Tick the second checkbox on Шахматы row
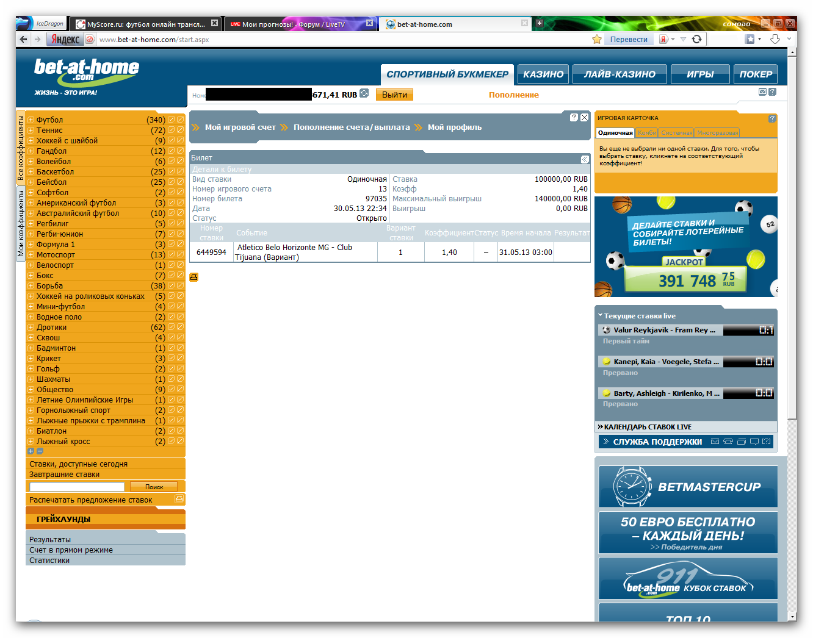This screenshot has width=813, height=638. (180, 379)
